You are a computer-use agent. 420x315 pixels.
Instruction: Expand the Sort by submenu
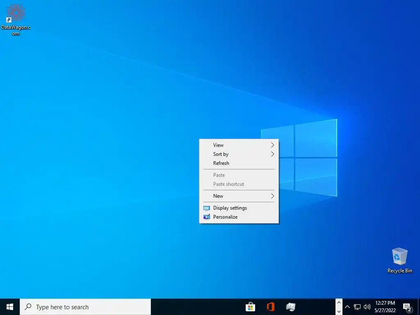coord(239,154)
